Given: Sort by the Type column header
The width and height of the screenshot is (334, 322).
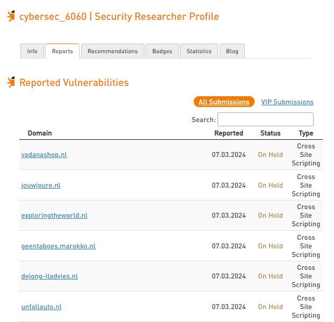Looking at the screenshot, I should click(306, 133).
